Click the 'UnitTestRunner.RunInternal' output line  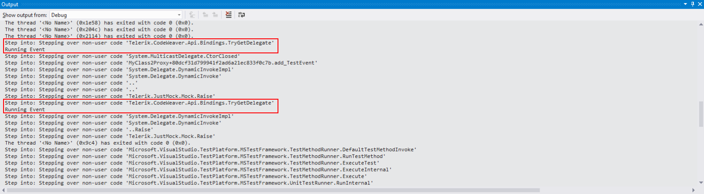click(x=189, y=183)
